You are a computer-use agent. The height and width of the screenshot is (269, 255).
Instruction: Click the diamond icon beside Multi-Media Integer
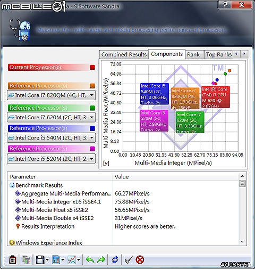click(18, 202)
